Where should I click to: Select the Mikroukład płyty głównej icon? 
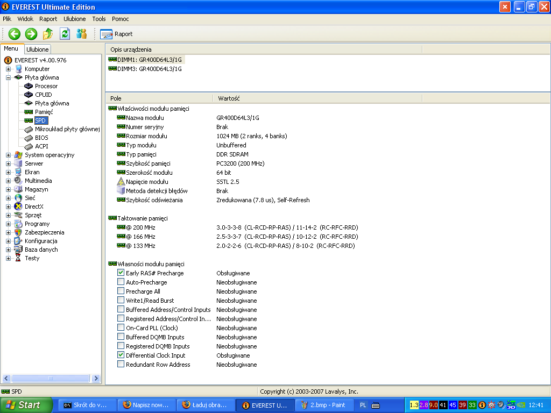point(29,129)
